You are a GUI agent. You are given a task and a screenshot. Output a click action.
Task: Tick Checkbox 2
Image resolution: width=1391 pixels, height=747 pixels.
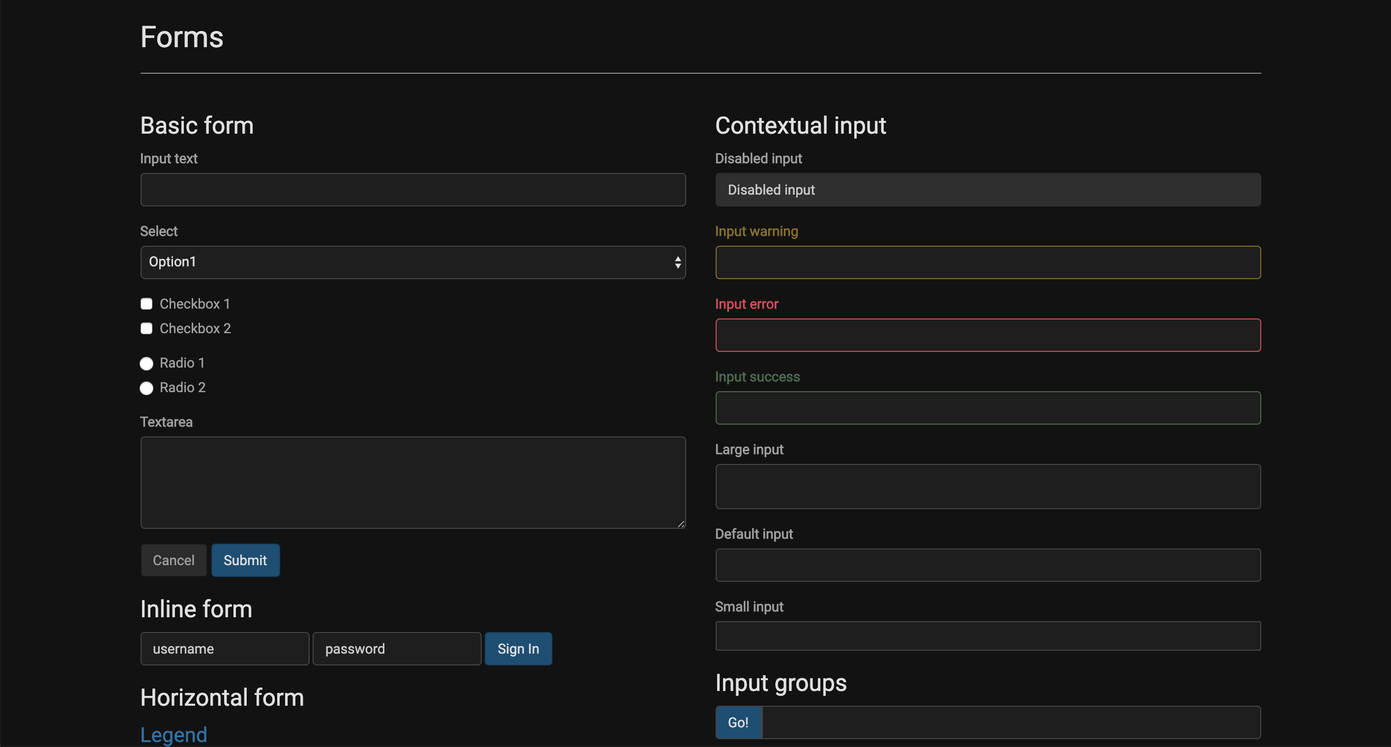click(x=146, y=328)
